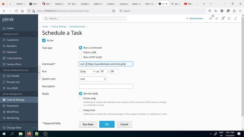Switch to Beauty browser tab
This screenshot has height=137, width=244.
59,4
